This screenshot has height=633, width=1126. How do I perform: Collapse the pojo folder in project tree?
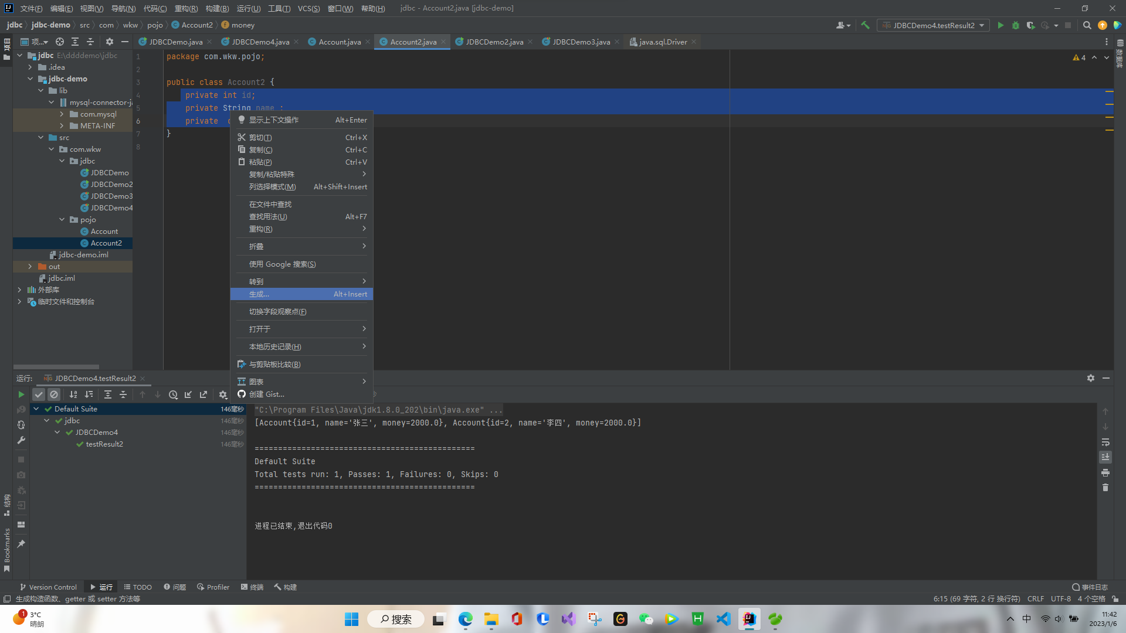click(x=62, y=219)
